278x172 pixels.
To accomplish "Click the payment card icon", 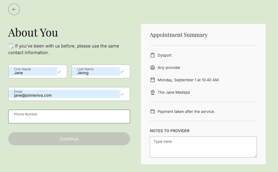I will click(153, 112).
